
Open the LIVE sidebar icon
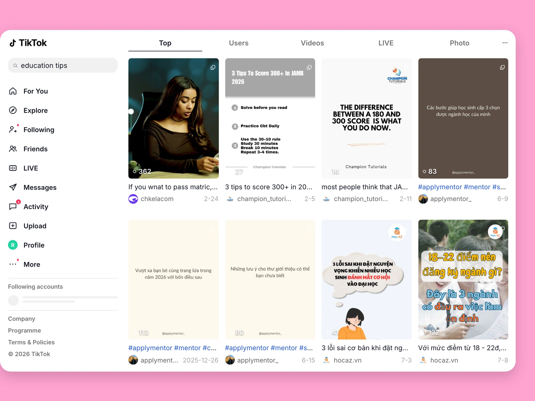(13, 168)
